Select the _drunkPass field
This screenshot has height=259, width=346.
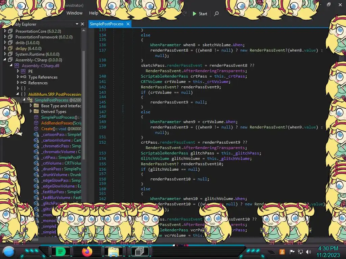coord(61,169)
